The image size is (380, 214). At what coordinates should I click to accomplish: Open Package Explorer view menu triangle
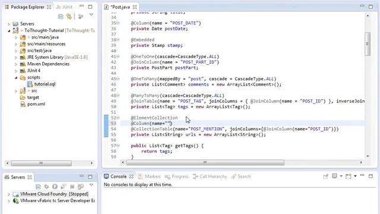point(91,15)
